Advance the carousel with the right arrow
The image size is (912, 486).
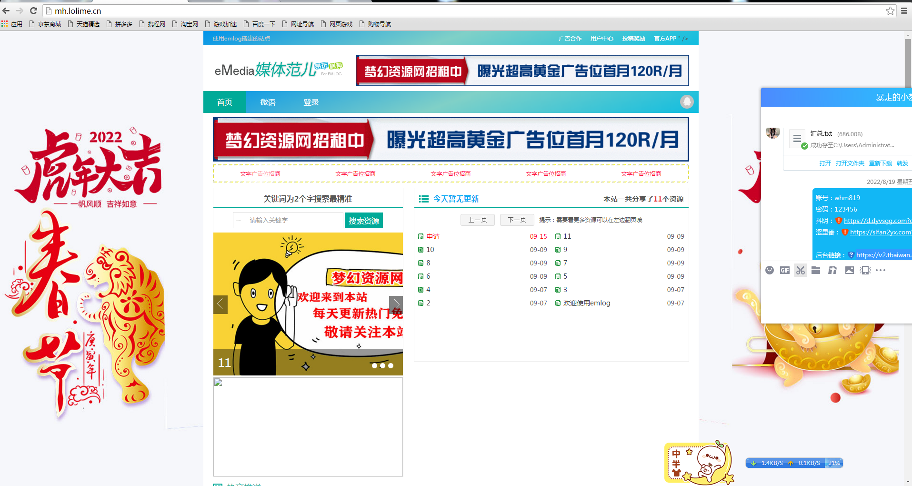[396, 304]
